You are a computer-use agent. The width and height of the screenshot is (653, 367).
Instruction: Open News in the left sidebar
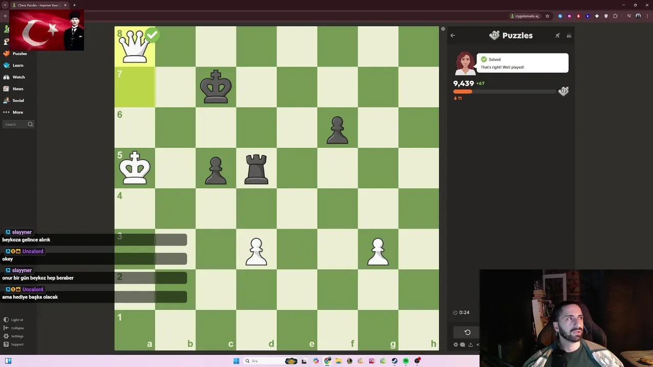pos(13,89)
